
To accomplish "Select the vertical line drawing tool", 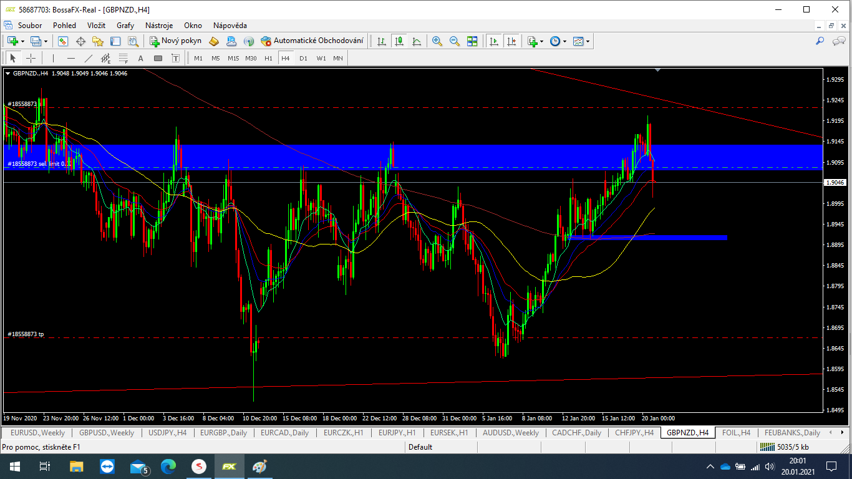I will tap(54, 58).
